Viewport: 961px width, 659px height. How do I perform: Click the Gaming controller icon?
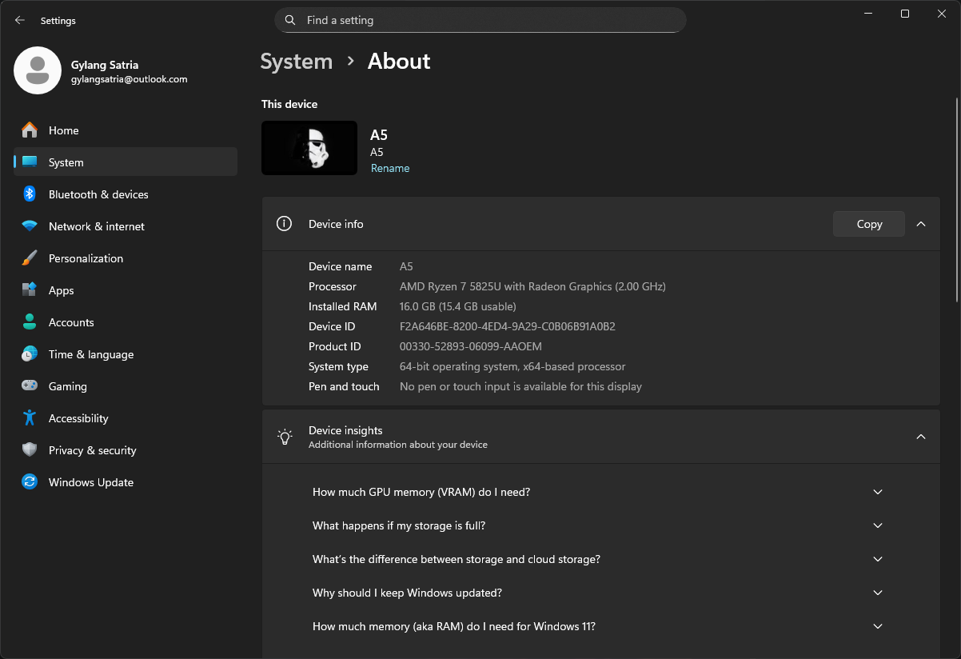point(30,386)
